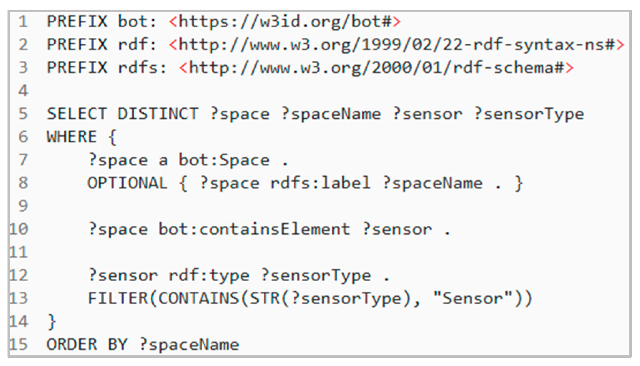Image resolution: width=640 pixels, height=366 pixels.
Task: Click the rdf-schema URL on line 3
Action: tap(376, 68)
